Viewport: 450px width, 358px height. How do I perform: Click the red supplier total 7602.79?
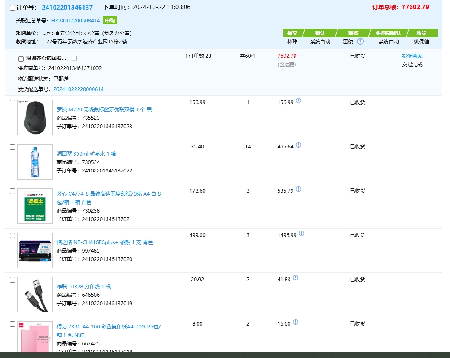coord(287,56)
